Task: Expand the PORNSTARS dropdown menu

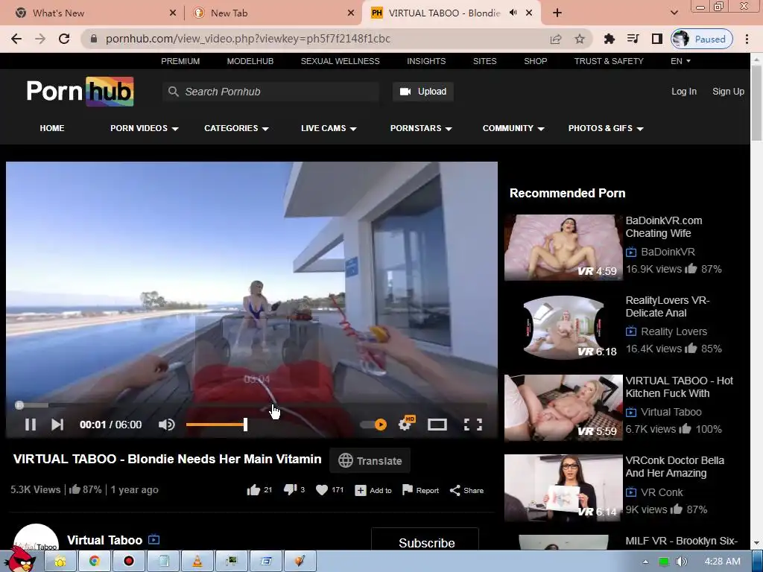Action: pyautogui.click(x=421, y=128)
